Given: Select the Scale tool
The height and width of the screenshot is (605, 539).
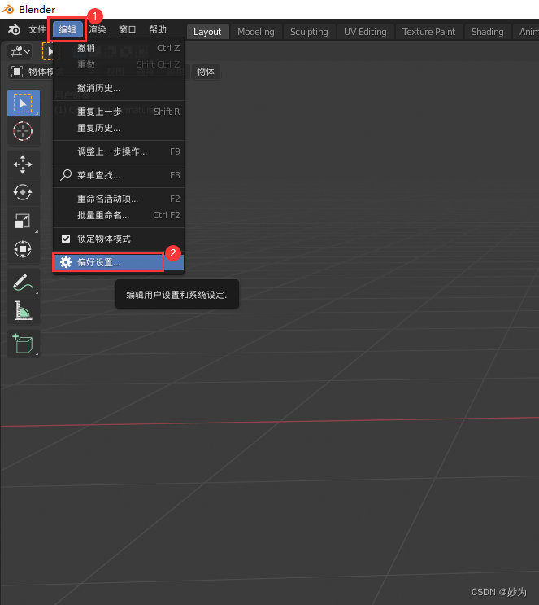Looking at the screenshot, I should point(24,221).
